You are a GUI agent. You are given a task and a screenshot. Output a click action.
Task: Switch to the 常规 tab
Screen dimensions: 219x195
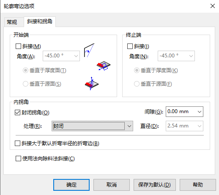(x=12, y=22)
